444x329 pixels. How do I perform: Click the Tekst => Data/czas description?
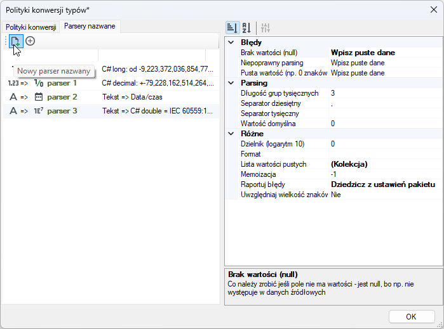click(x=132, y=97)
